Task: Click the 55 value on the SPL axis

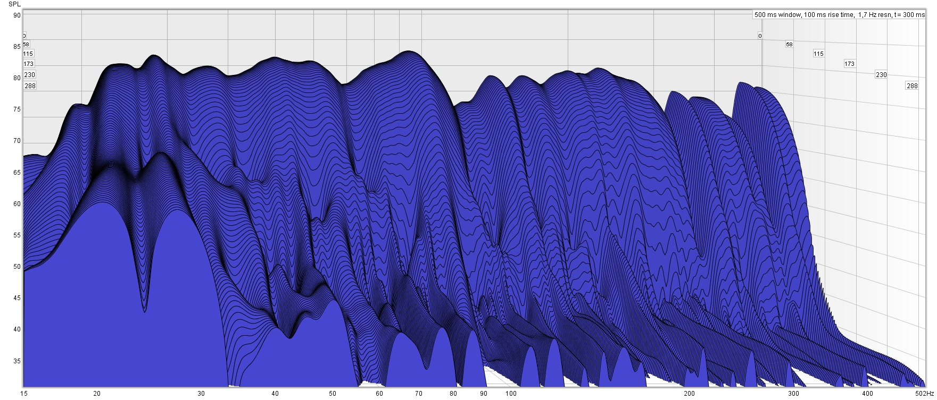Action: [17, 235]
